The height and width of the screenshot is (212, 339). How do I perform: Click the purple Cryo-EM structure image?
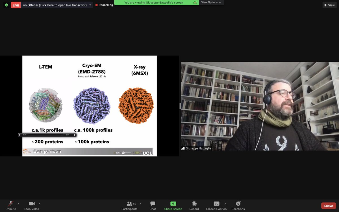[x=92, y=106]
